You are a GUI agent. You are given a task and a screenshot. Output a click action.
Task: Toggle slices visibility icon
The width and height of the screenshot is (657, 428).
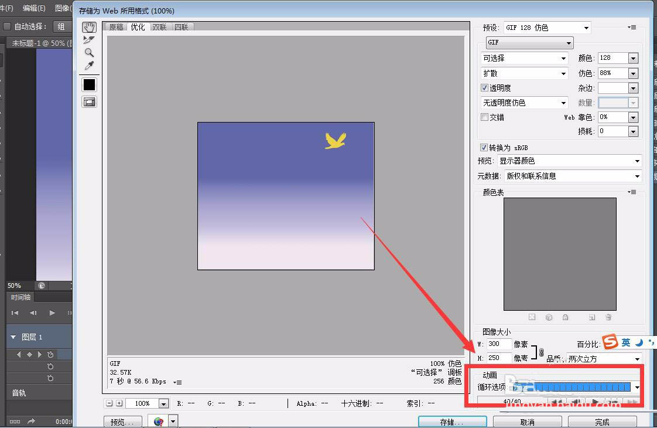[x=89, y=102]
